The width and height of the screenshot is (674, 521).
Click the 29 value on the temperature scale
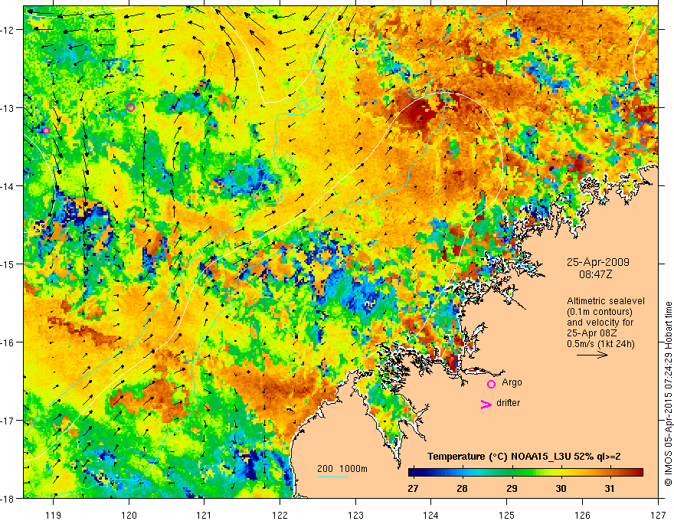512,488
